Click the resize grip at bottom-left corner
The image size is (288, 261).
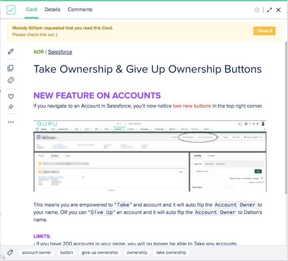pos(3,257)
